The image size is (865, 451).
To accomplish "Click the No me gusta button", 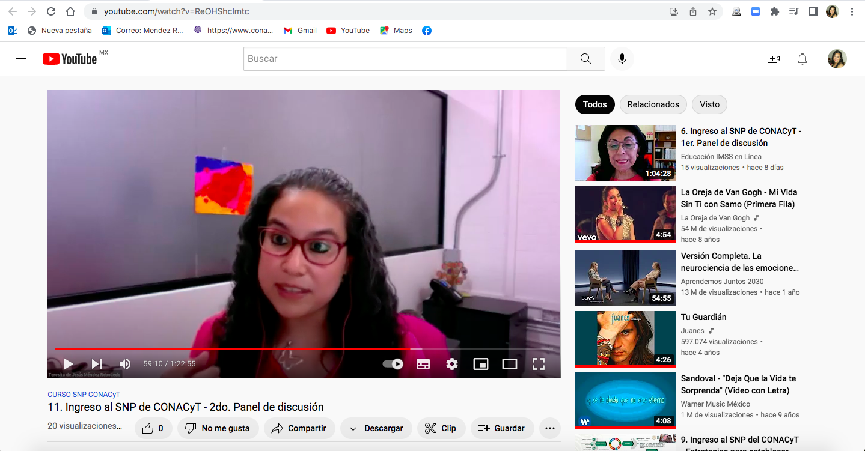I will [218, 428].
